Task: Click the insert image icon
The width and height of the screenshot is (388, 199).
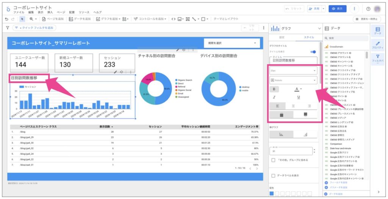Action: pos(180,19)
